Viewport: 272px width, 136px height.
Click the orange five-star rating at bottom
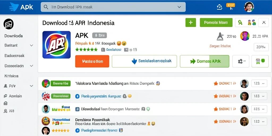click(61, 130)
